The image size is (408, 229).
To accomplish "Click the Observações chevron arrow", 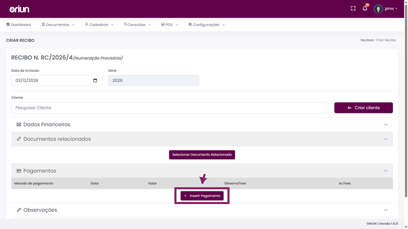I will pyautogui.click(x=386, y=210).
